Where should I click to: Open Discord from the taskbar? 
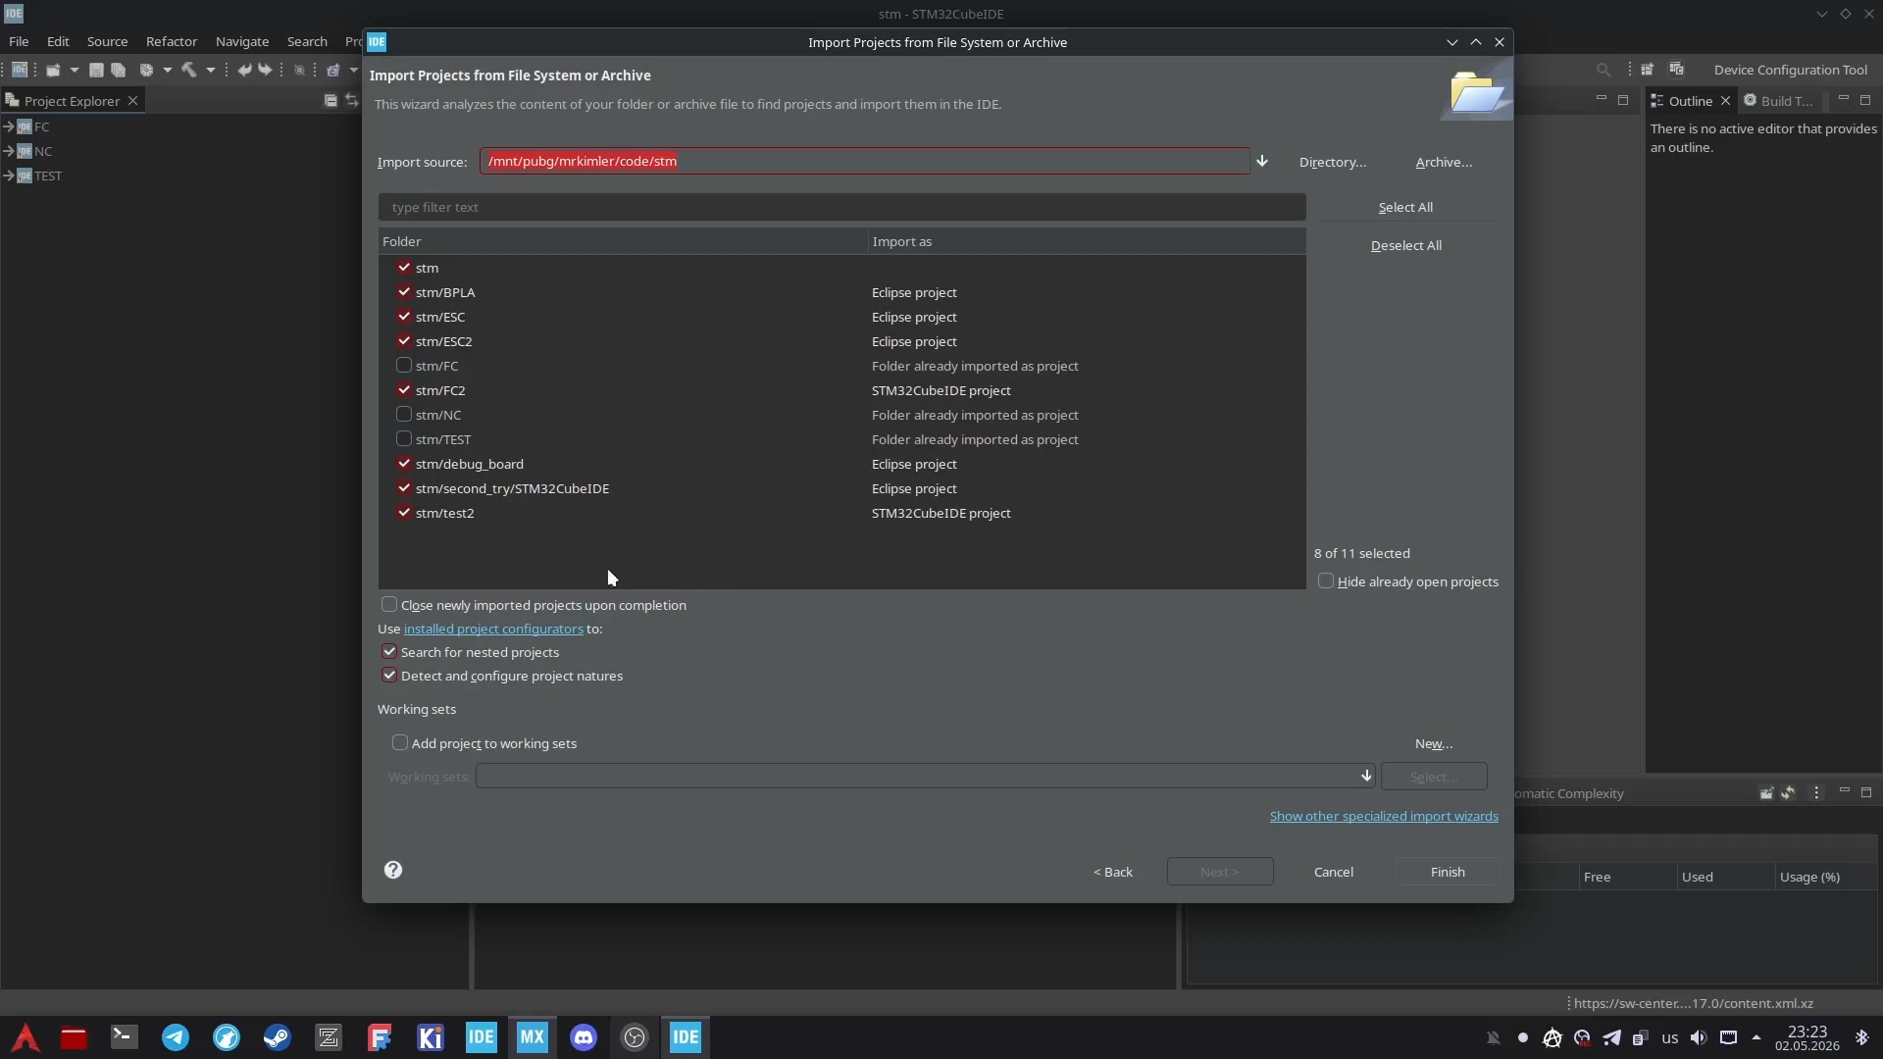click(584, 1037)
